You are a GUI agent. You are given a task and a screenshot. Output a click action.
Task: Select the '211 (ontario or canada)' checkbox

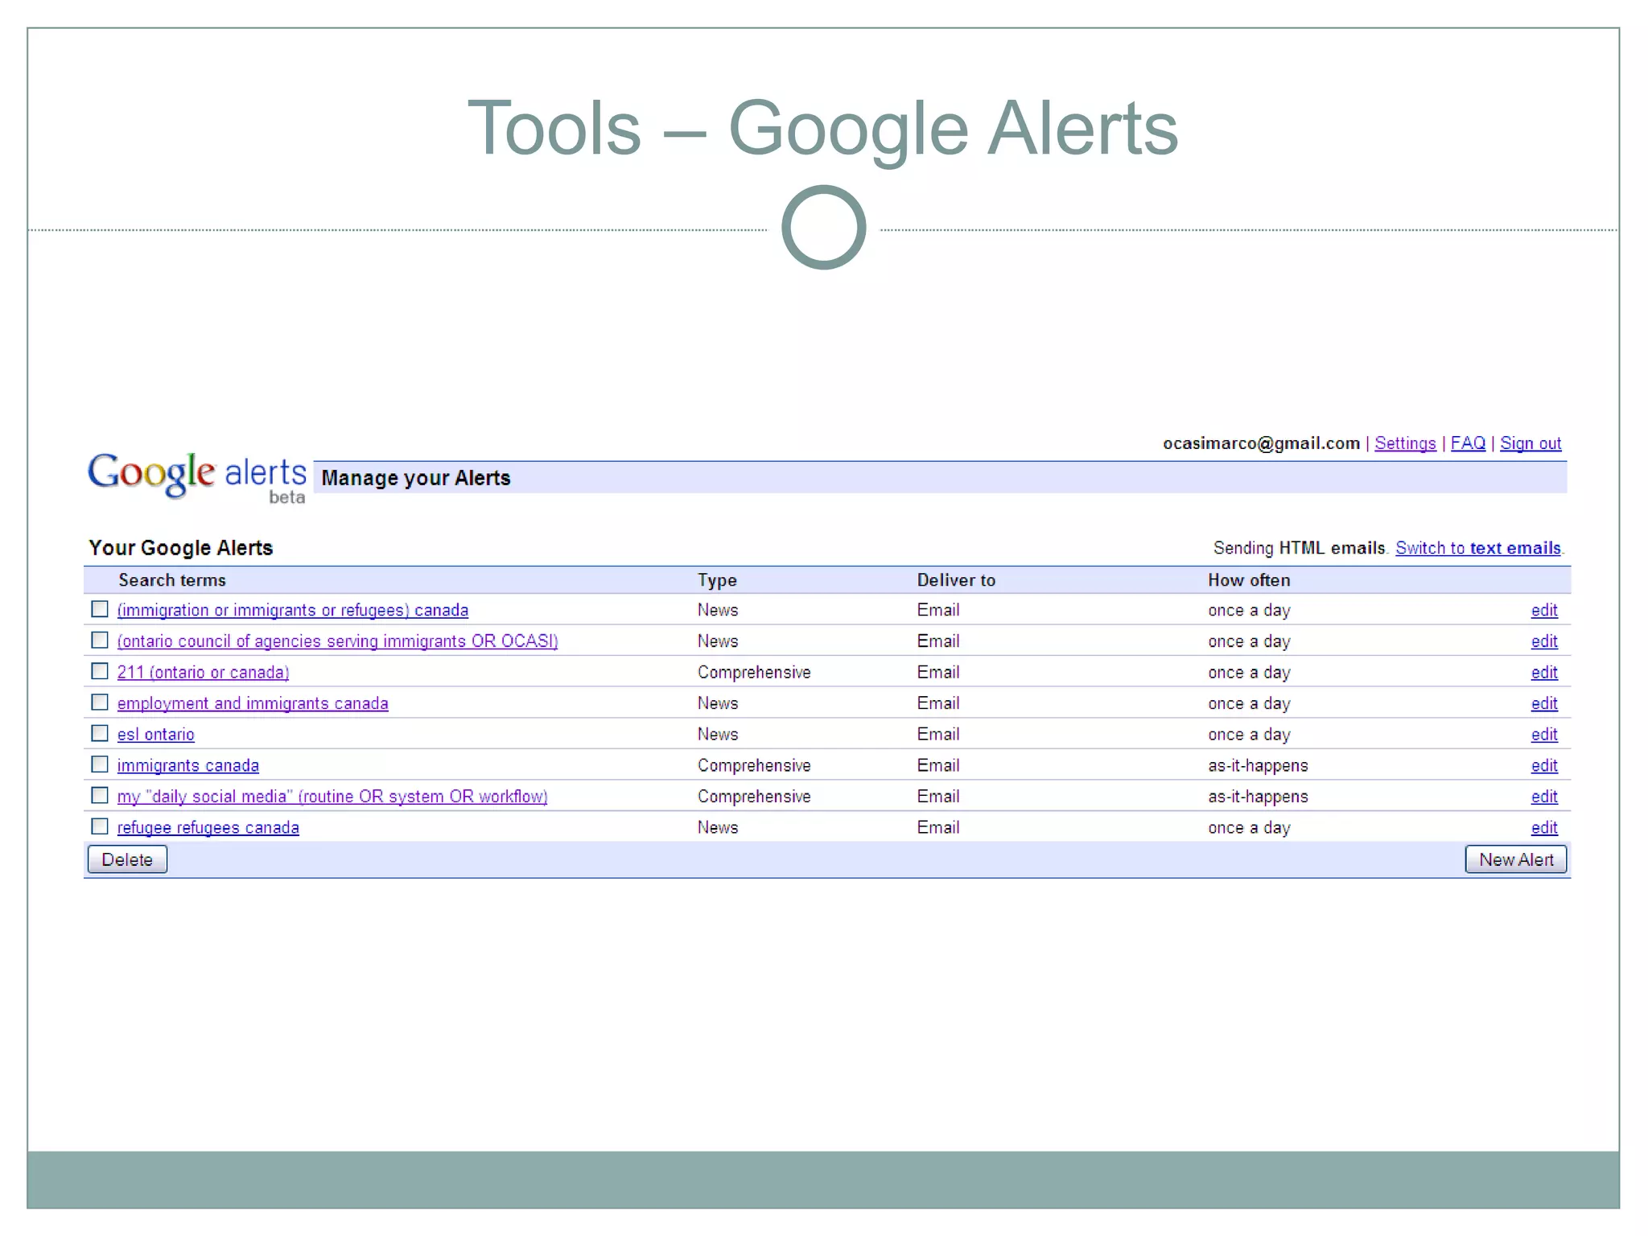100,671
